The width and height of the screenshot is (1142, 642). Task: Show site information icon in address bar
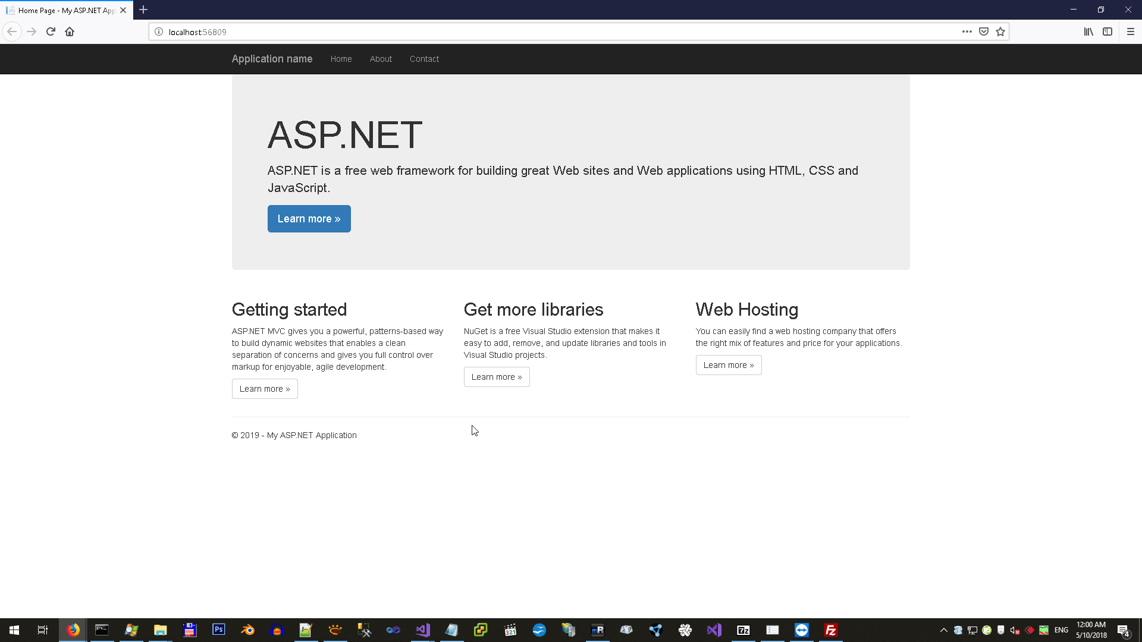coord(159,32)
